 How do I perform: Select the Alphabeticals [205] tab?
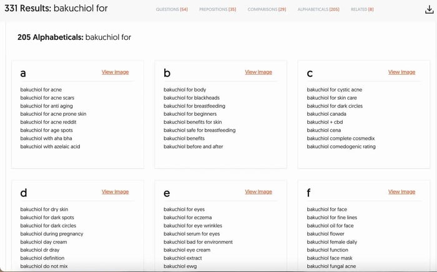click(318, 10)
